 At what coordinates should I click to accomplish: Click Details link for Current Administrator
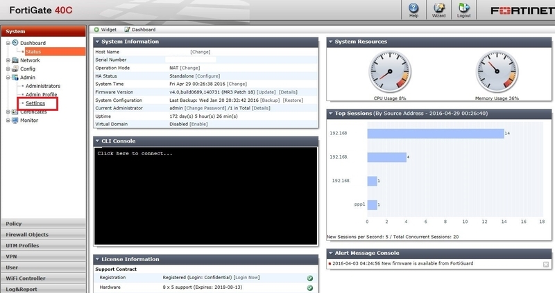click(262, 108)
